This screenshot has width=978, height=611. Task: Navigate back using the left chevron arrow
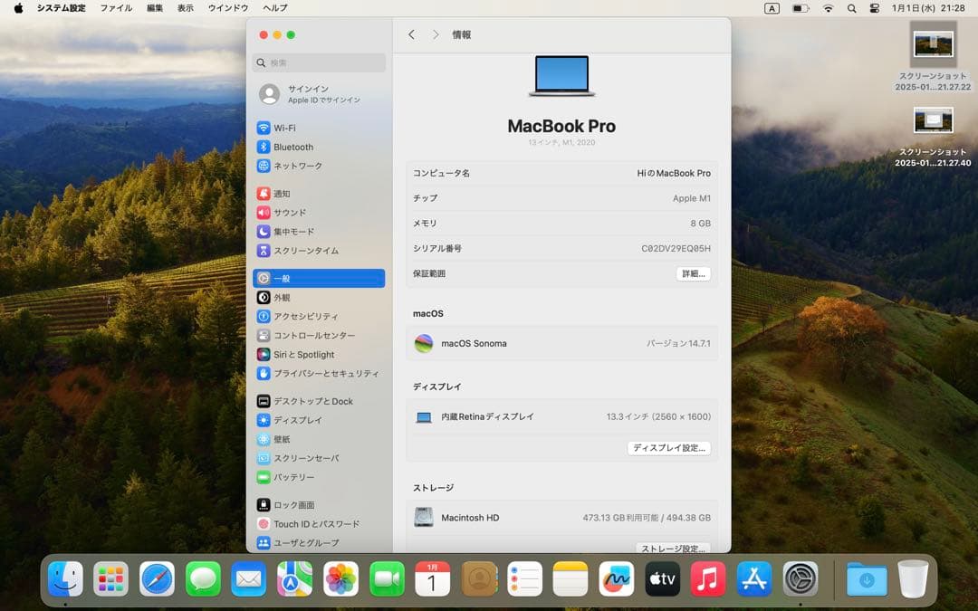coord(411,33)
